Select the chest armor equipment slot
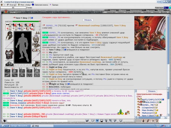The image size is (171, 128). [9, 55]
